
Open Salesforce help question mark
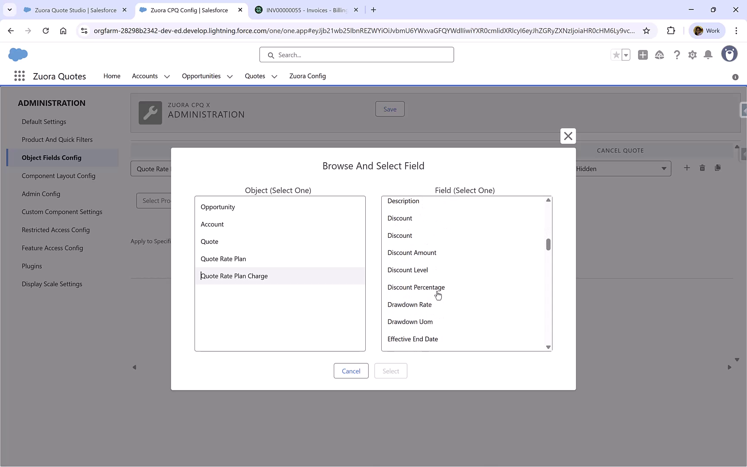coord(677,55)
